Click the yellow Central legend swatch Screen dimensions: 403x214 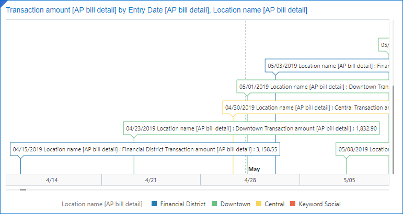258,204
